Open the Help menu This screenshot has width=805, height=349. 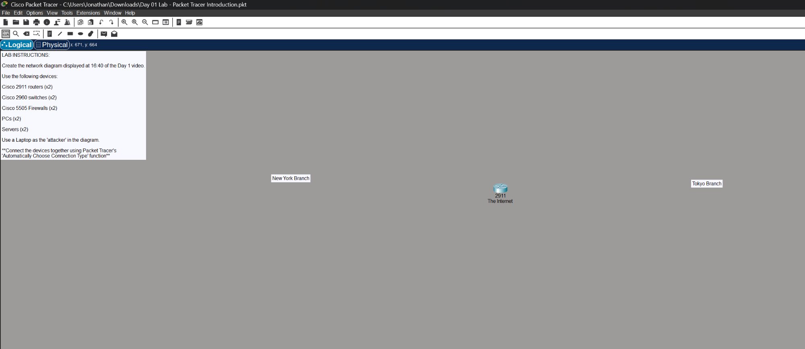click(130, 13)
